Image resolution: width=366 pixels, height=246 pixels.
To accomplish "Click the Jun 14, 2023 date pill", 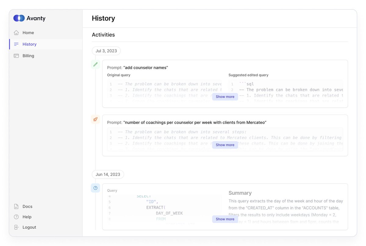I will coord(108,175).
